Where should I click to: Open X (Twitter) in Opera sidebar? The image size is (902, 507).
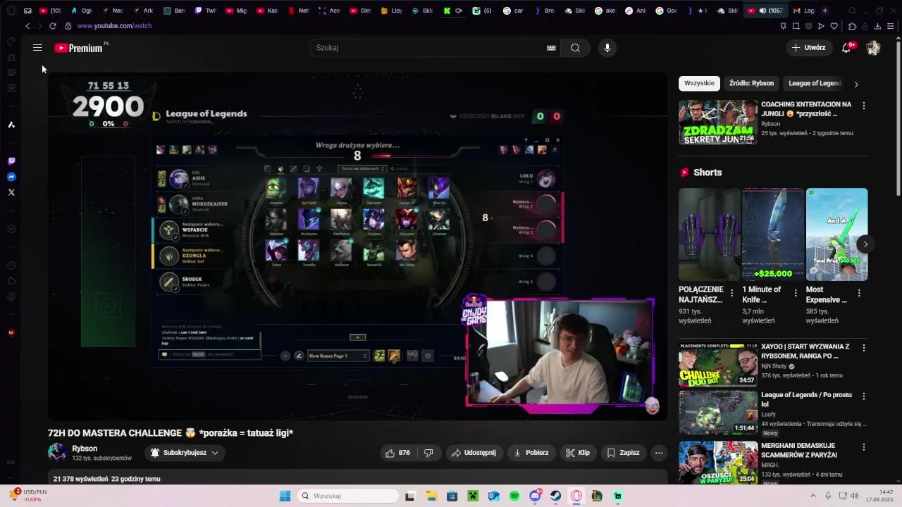pos(11,192)
